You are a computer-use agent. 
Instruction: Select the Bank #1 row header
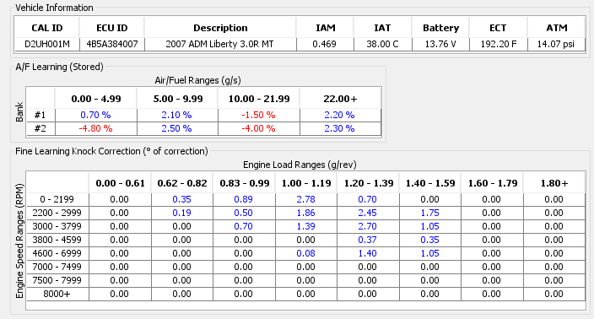coord(40,115)
